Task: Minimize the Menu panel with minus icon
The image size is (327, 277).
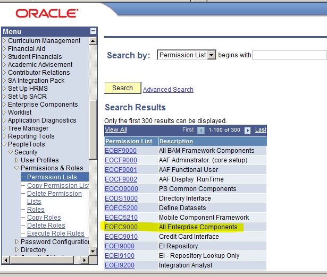Action: pos(93,31)
